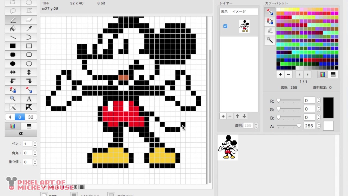This screenshot has width=348, height=196.
Task: Click the alpha α button
Action: click(21, 133)
